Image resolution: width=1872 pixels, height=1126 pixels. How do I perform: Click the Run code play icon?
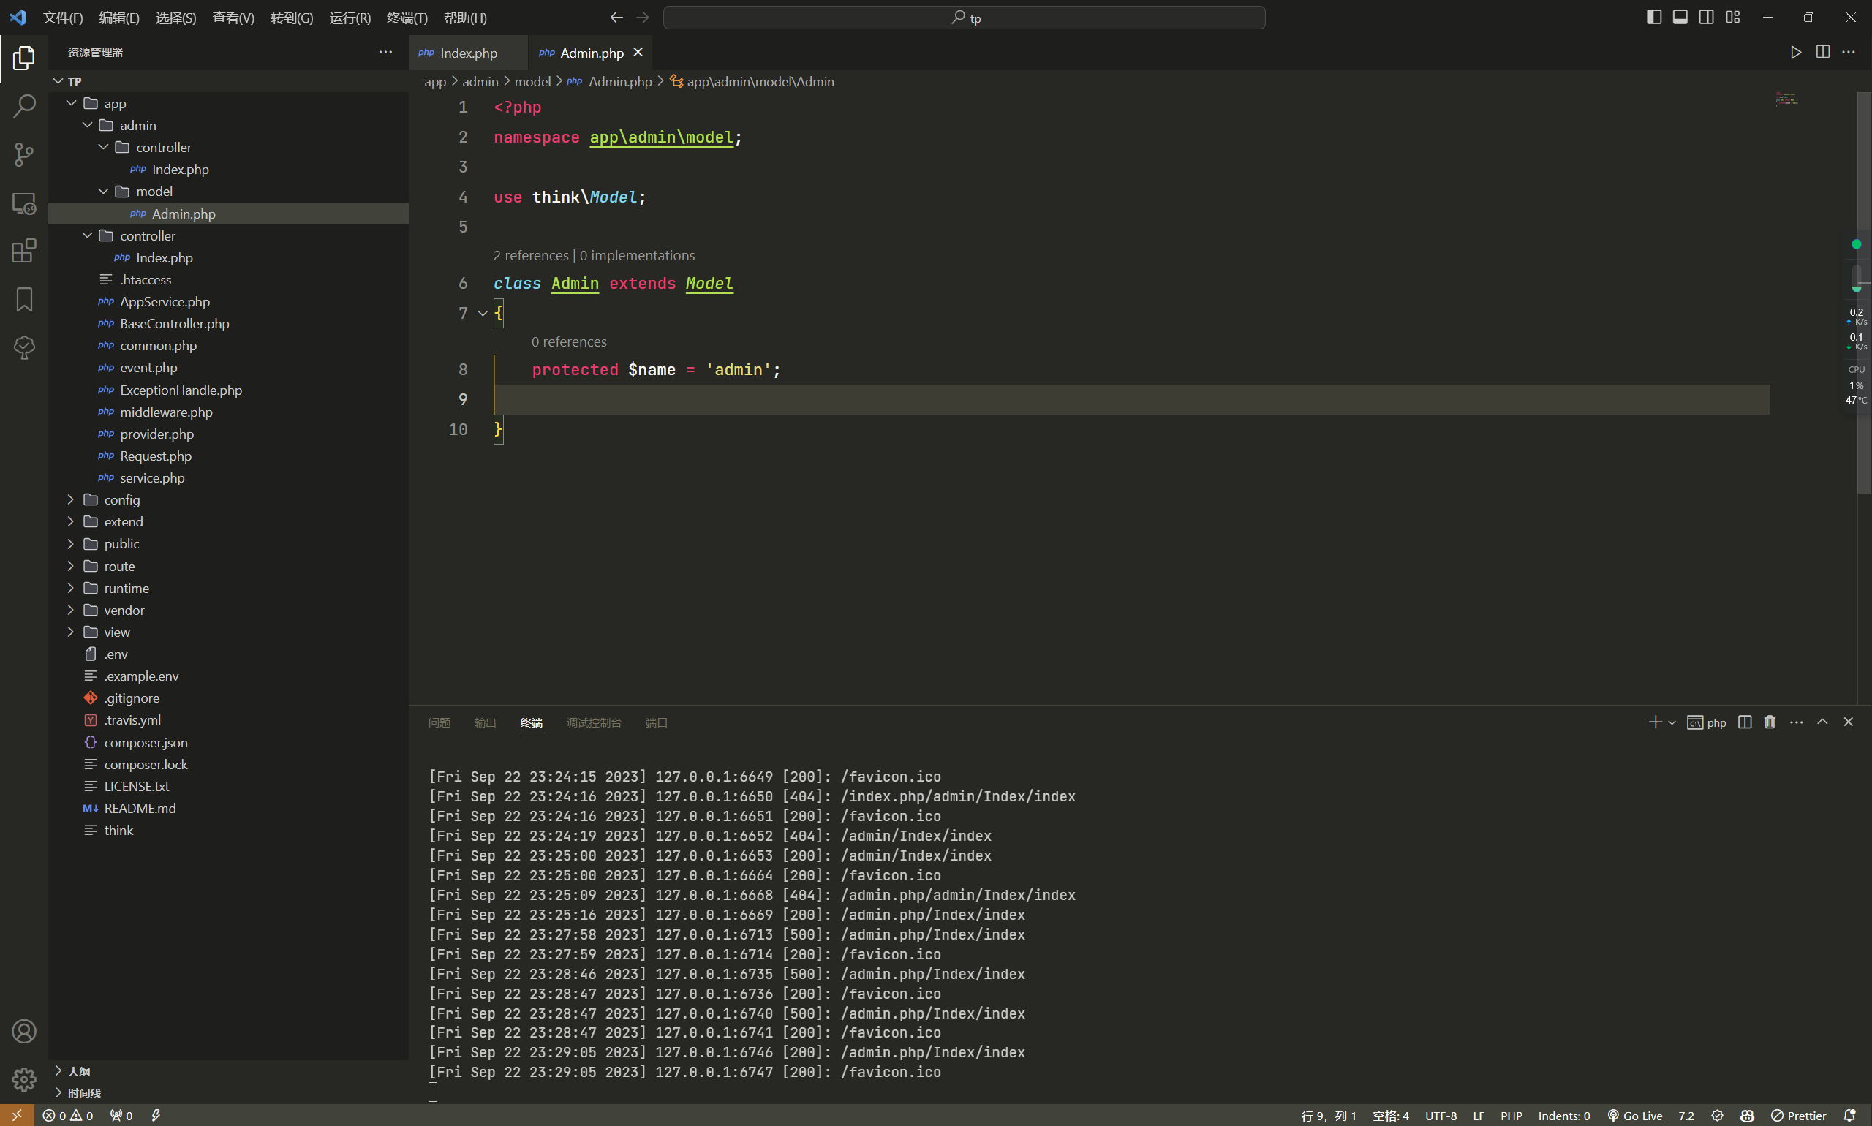pos(1795,53)
